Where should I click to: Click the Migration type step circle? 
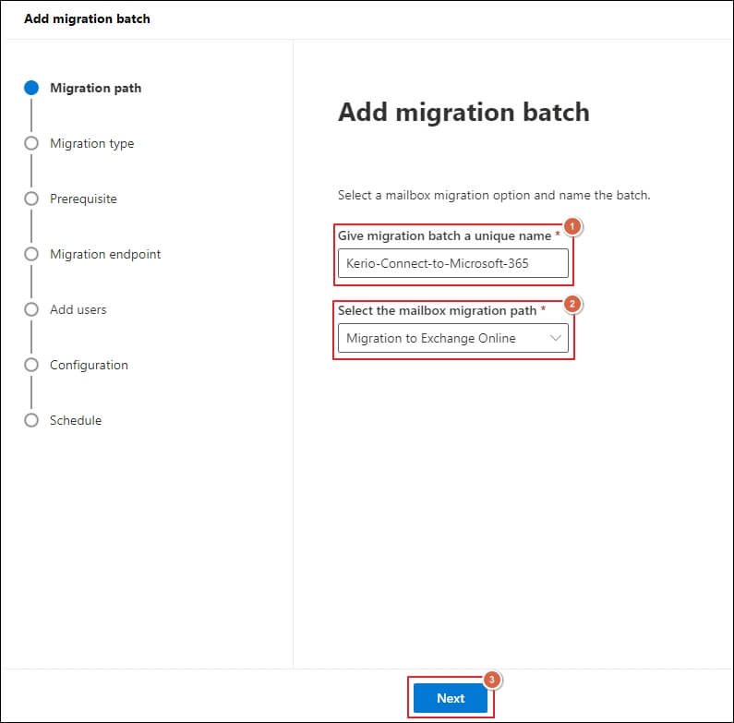click(x=31, y=143)
